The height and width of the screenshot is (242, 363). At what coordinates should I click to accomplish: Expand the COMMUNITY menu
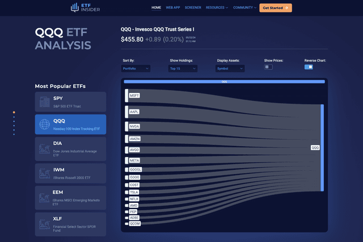(x=244, y=7)
